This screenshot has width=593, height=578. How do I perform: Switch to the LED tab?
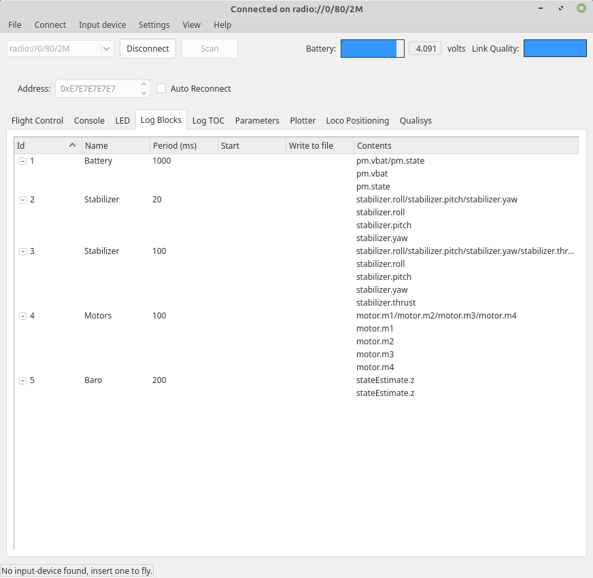click(122, 120)
